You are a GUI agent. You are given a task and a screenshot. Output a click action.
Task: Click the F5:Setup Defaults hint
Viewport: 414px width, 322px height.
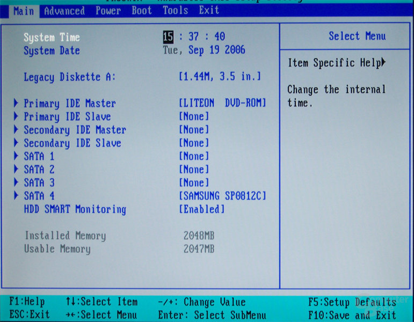tap(352, 302)
